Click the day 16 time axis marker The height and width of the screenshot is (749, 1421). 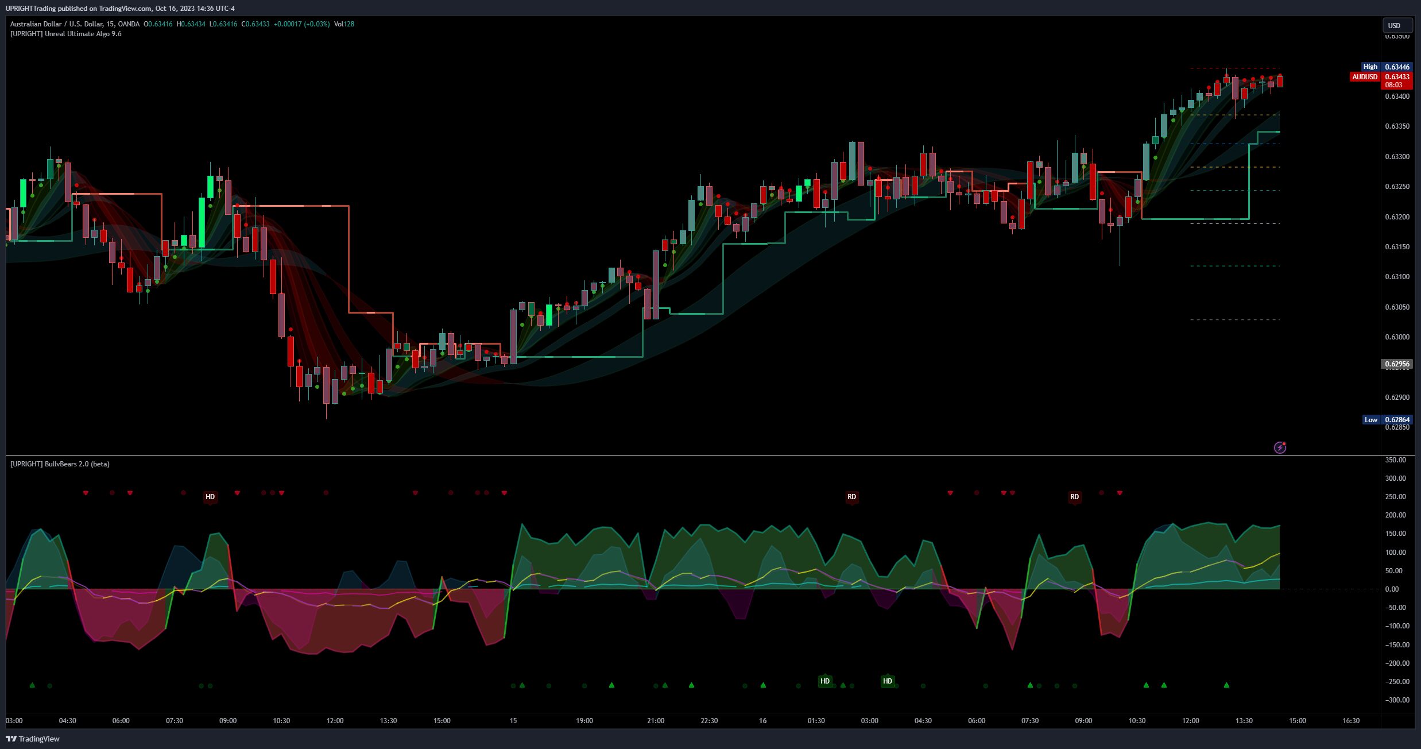click(762, 721)
